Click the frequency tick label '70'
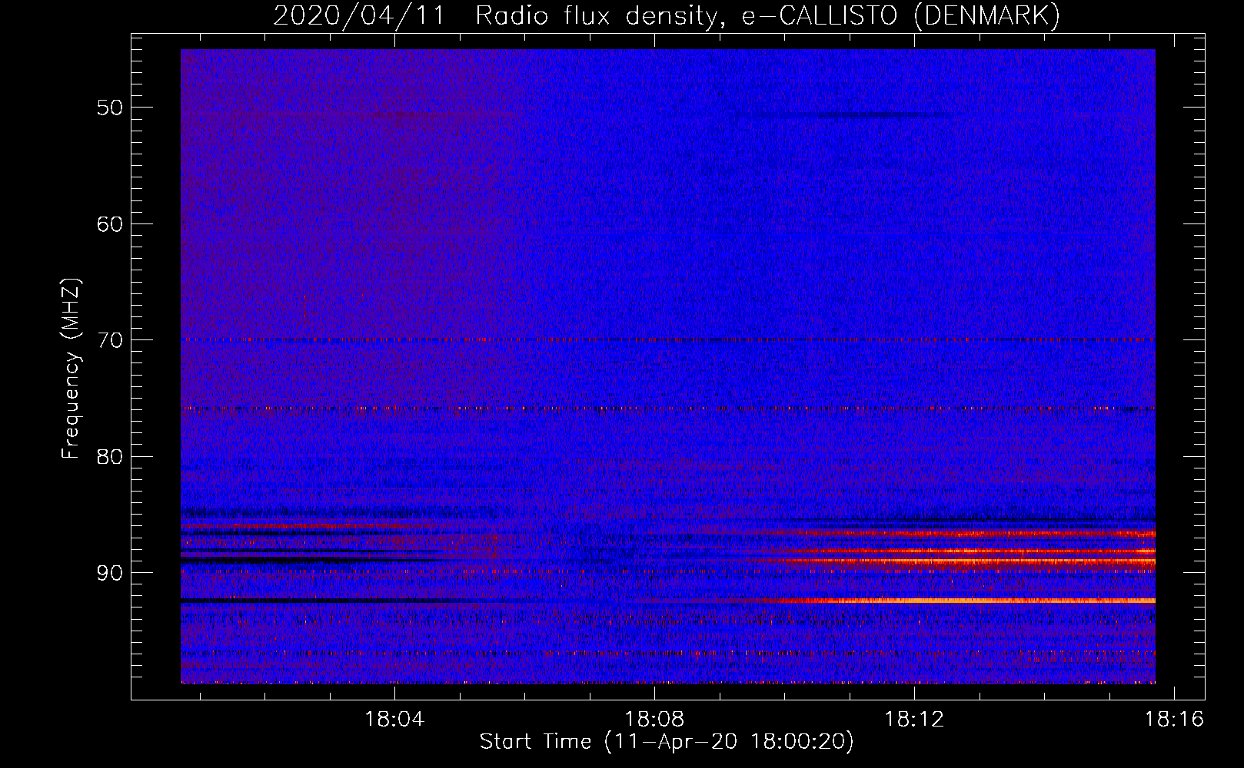The width and height of the screenshot is (1244, 768). point(110,340)
